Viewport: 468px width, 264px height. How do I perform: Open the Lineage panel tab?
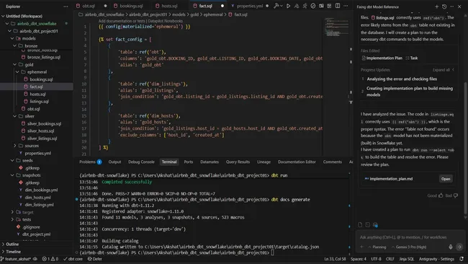(264, 162)
